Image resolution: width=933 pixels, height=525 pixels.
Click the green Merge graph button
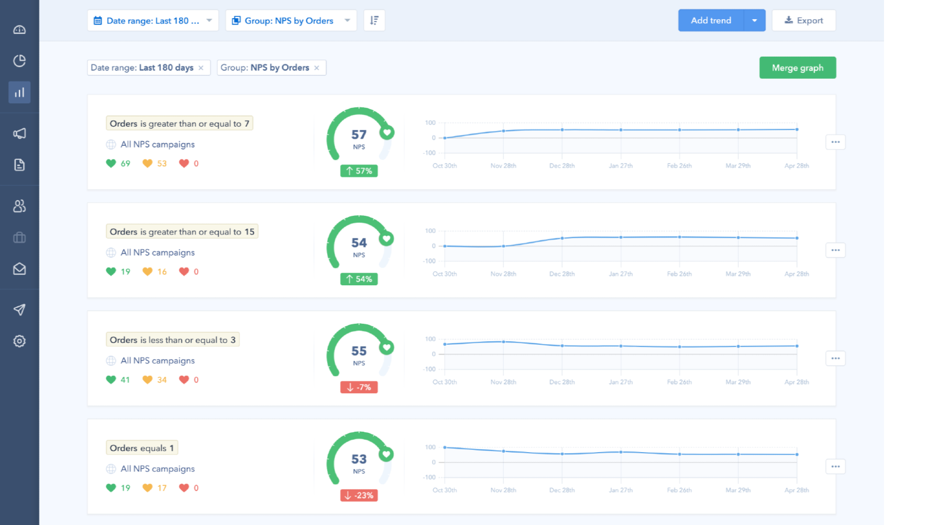pyautogui.click(x=797, y=68)
